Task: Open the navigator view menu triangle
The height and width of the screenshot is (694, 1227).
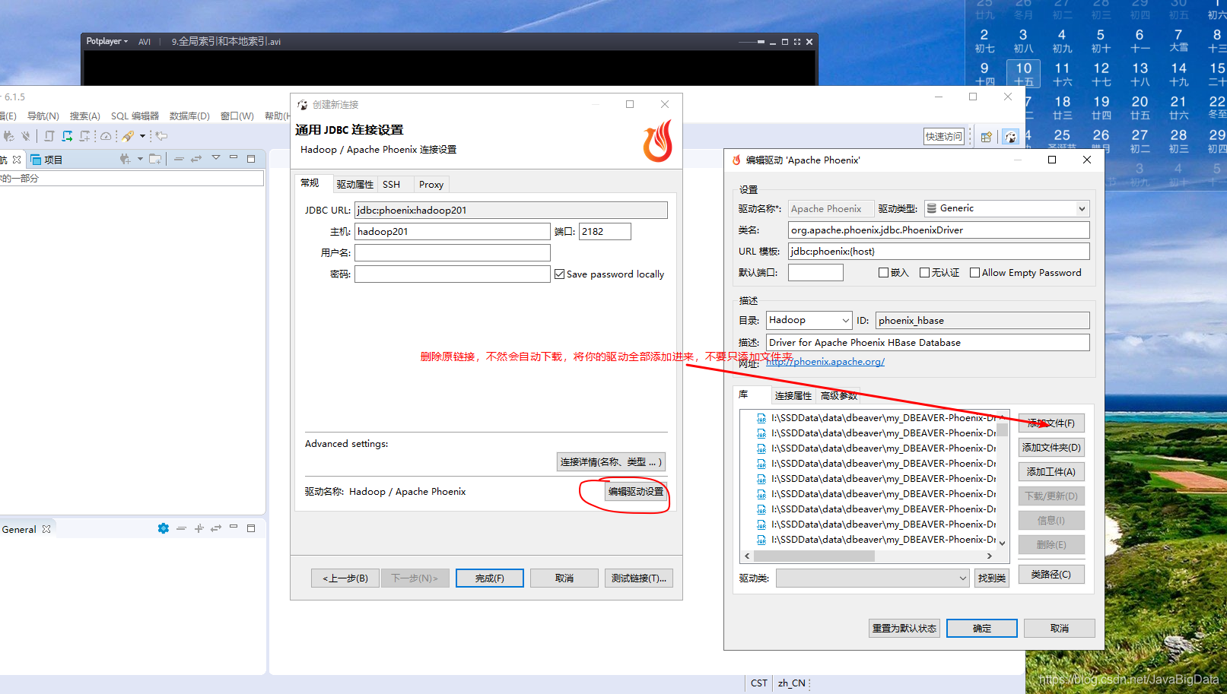Action: point(216,157)
